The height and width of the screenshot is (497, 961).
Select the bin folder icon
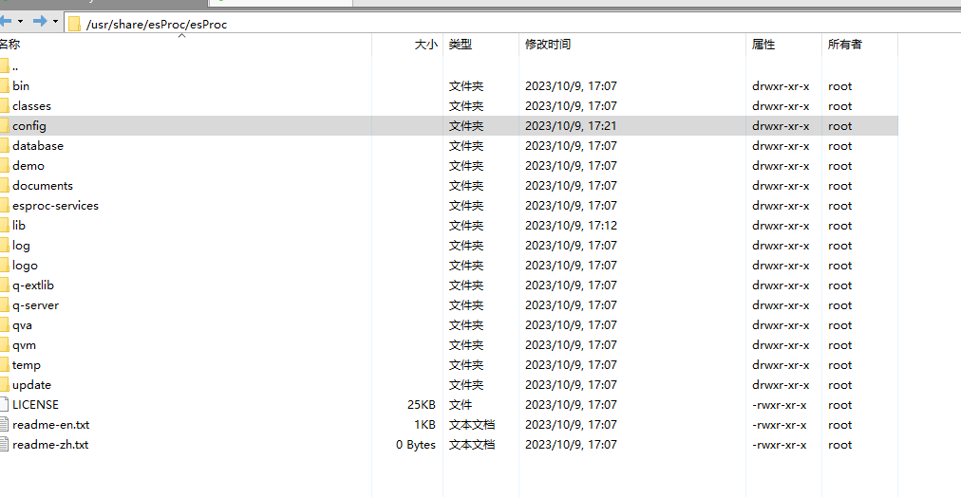pyautogui.click(x=5, y=85)
